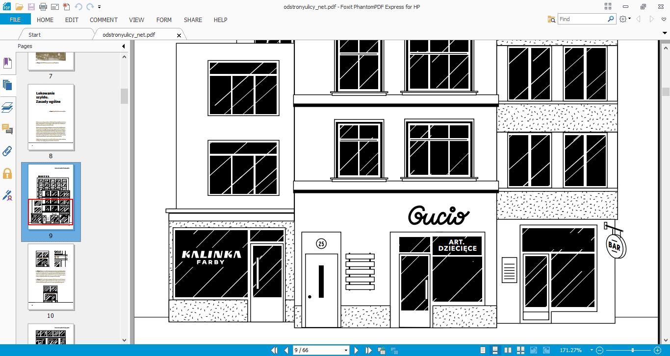Open the Bookmarks panel in the sidebar
The width and height of the screenshot is (670, 356).
7,63
